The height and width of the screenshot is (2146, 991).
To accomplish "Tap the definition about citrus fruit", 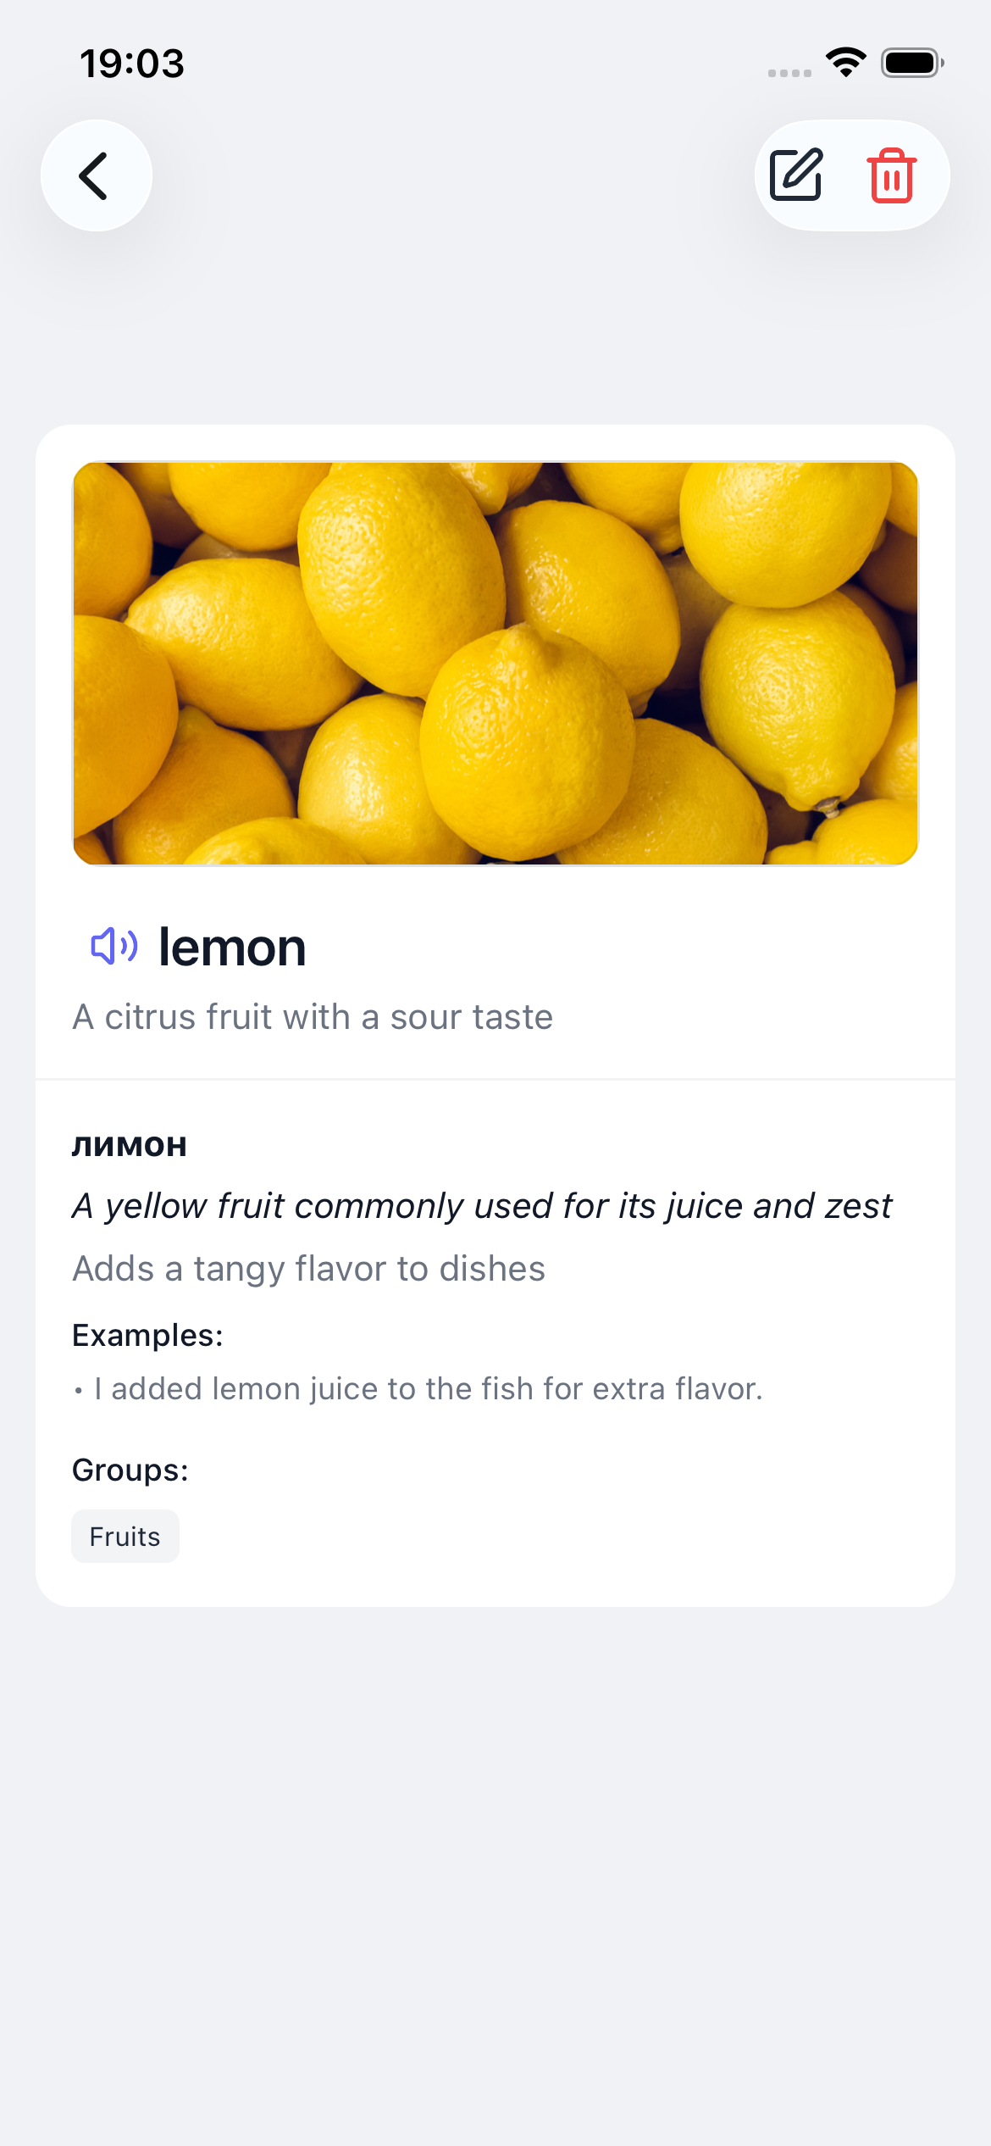I will pyautogui.click(x=313, y=1017).
